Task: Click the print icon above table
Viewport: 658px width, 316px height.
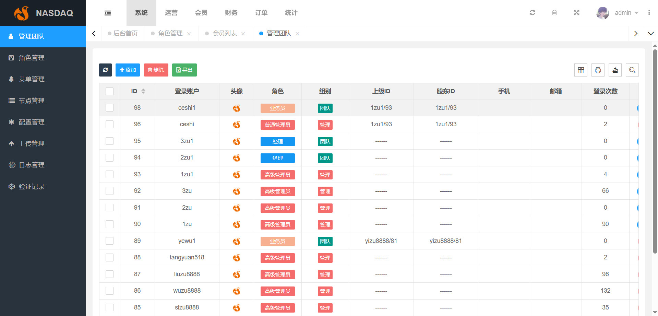Action: [598, 70]
